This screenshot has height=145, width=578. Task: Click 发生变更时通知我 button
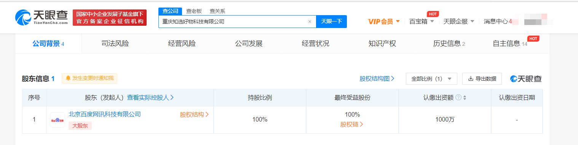pos(89,78)
